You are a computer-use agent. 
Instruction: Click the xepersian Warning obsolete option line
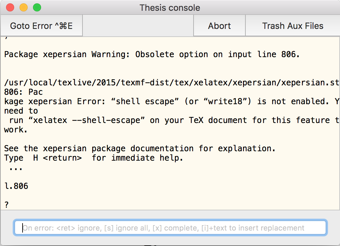click(151, 54)
